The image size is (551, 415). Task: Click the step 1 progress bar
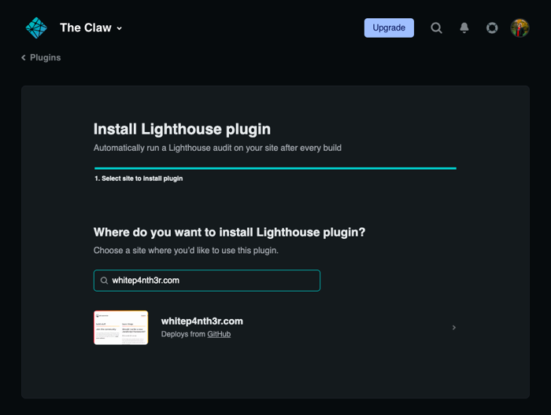pos(275,168)
